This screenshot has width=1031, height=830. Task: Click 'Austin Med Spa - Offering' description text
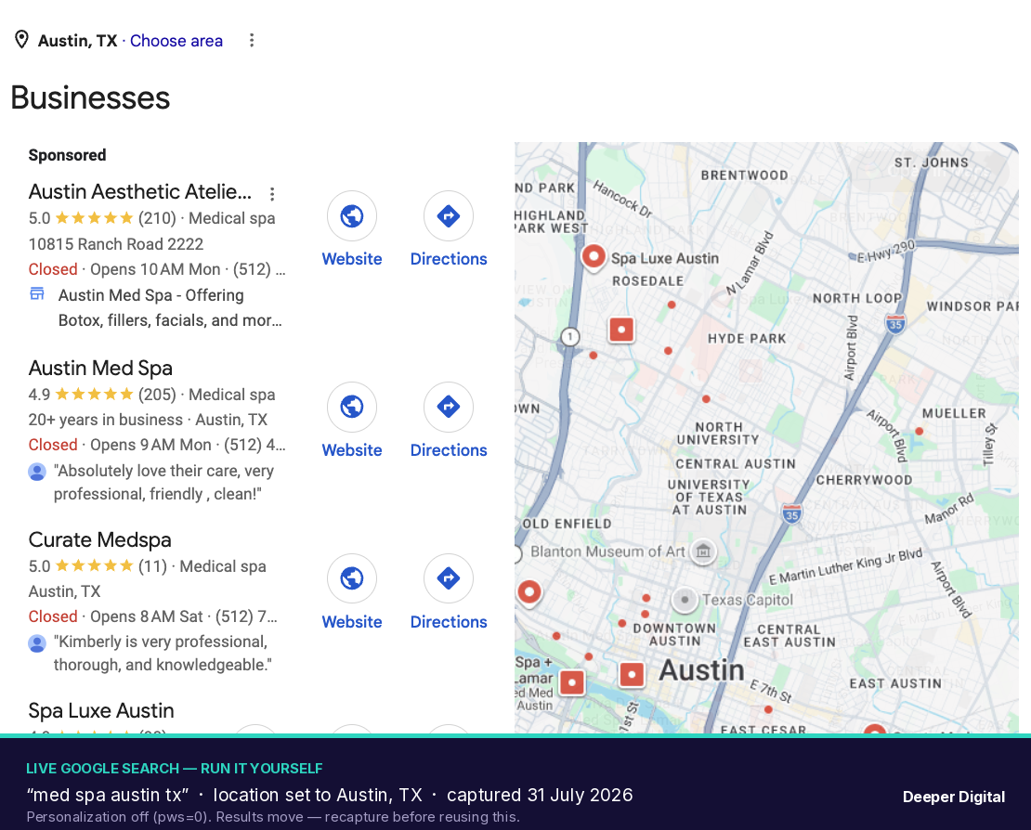point(170,307)
